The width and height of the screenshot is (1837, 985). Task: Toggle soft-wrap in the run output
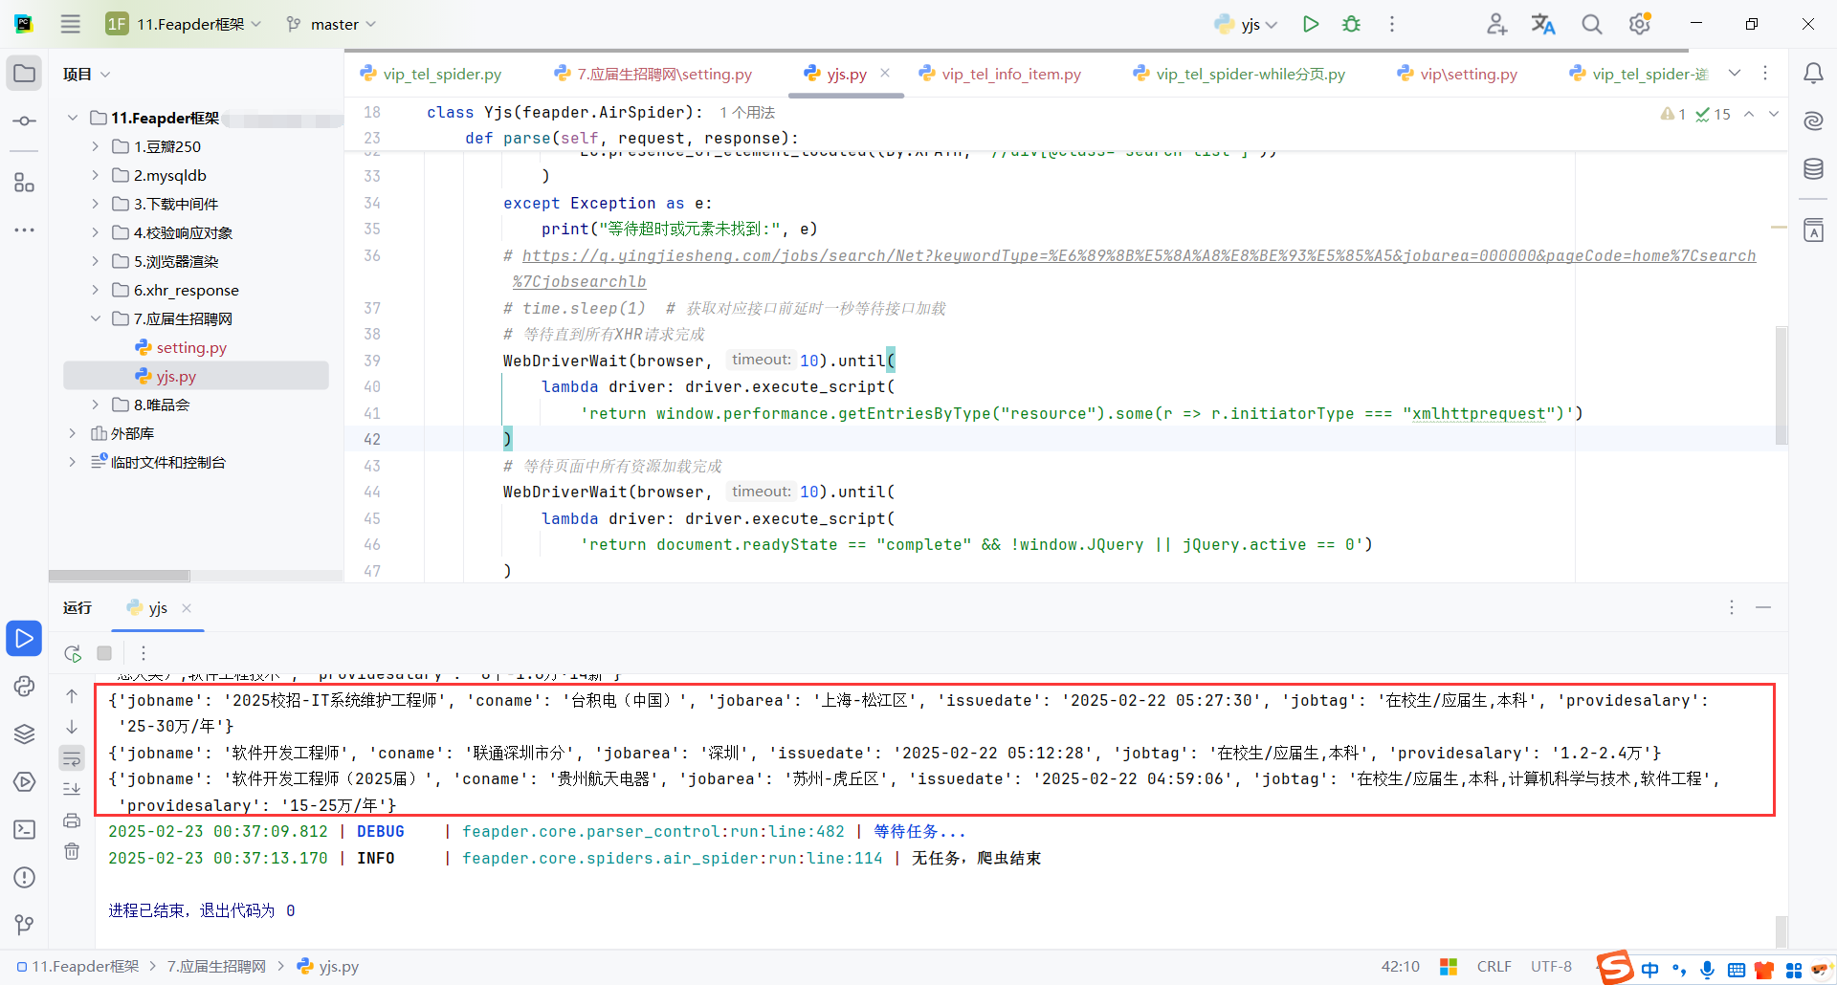(72, 758)
